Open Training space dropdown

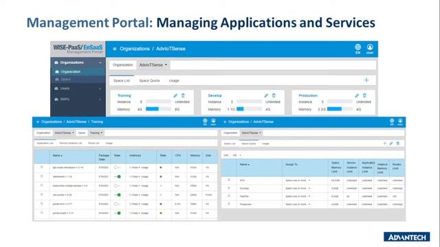[96, 132]
